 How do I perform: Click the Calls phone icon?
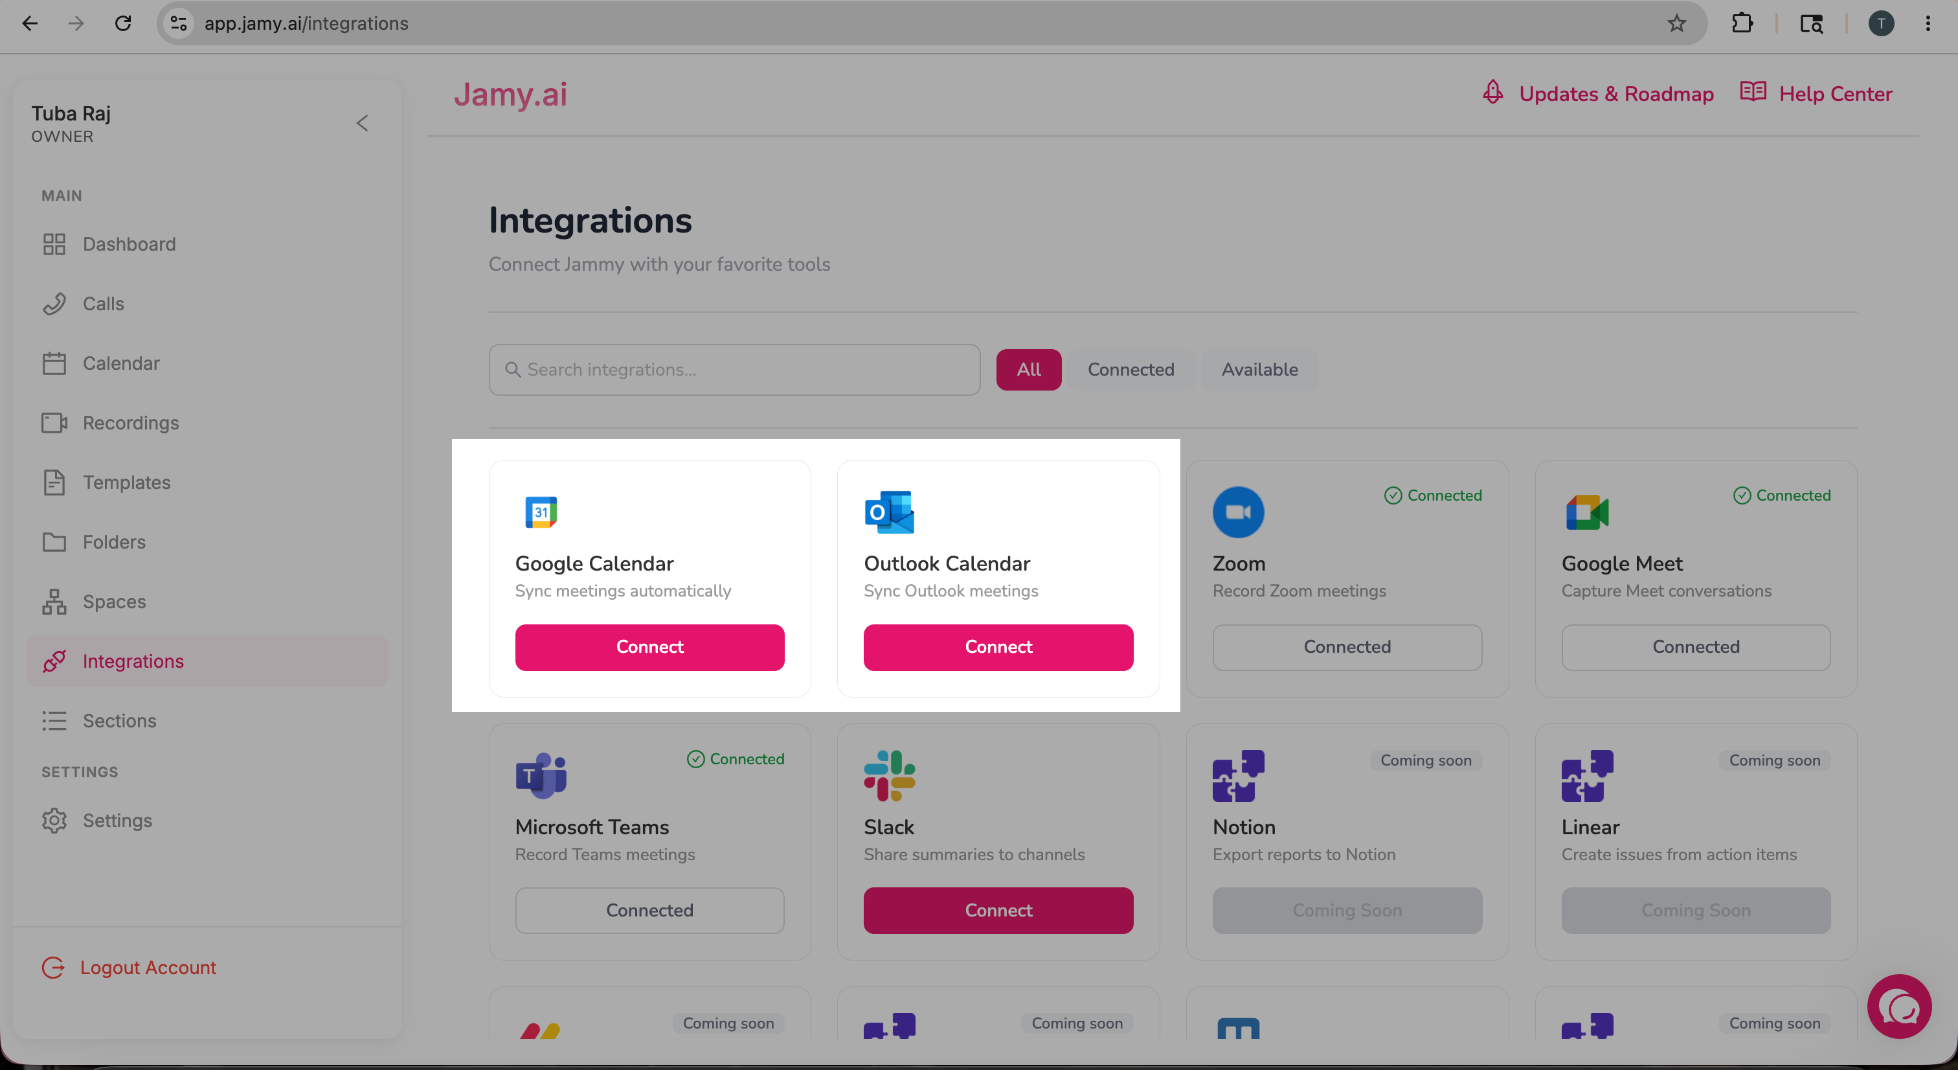54,303
